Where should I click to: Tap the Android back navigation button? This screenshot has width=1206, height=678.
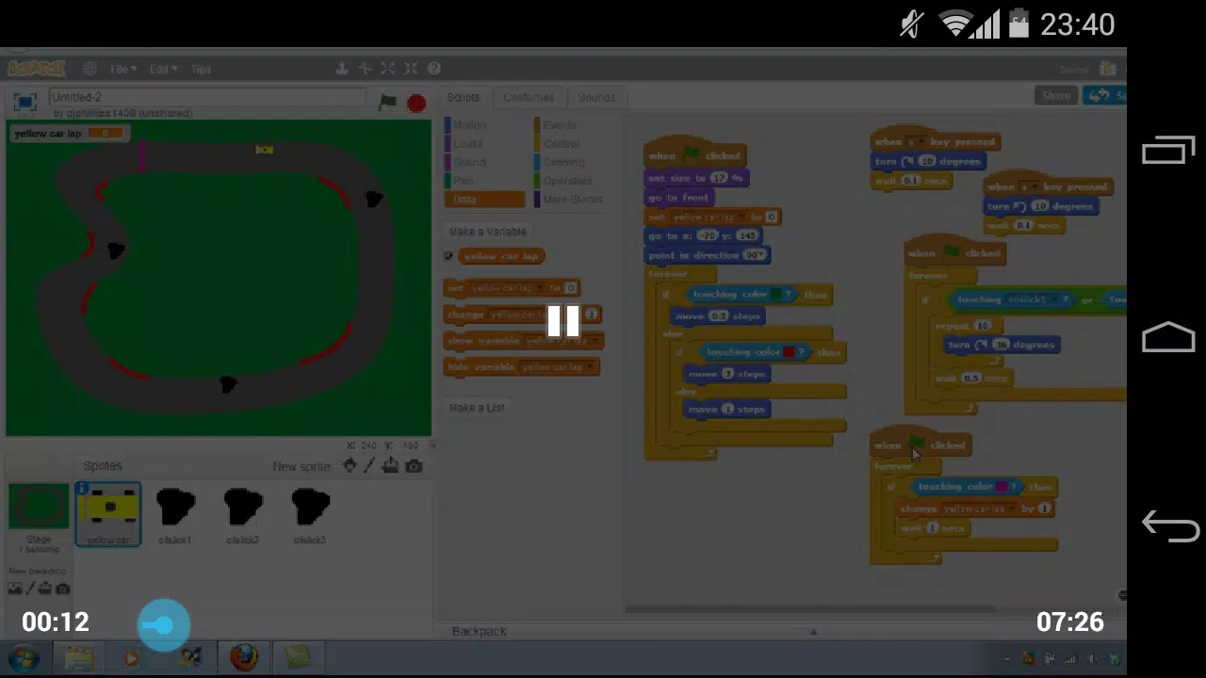[1169, 526]
